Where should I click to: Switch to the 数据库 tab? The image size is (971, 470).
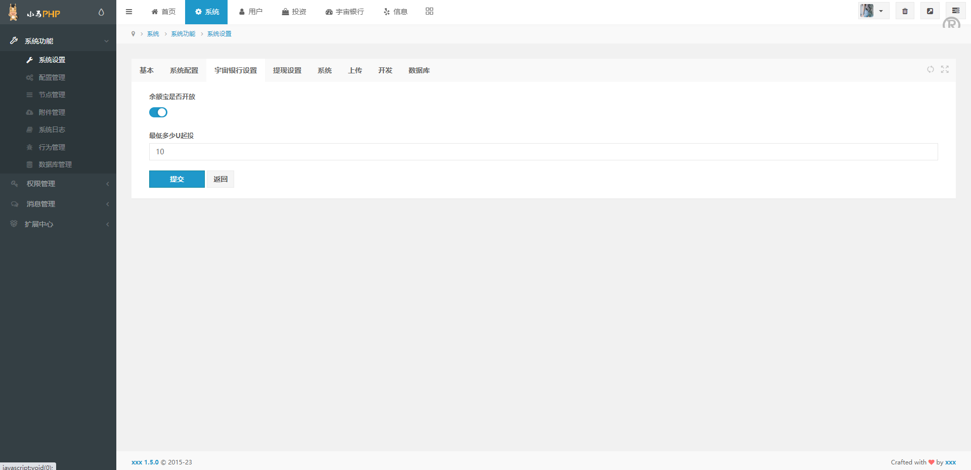tap(419, 70)
